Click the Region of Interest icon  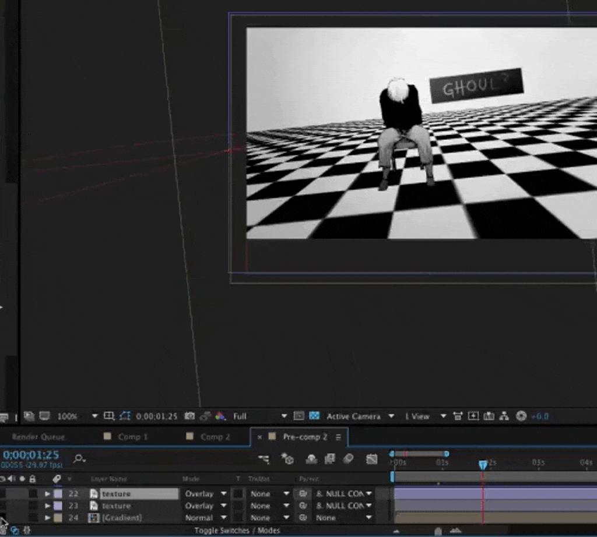coord(298,416)
